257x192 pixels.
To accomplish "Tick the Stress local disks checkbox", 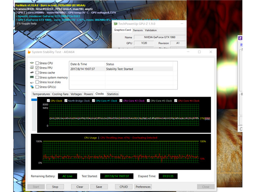I will pos(37,82).
